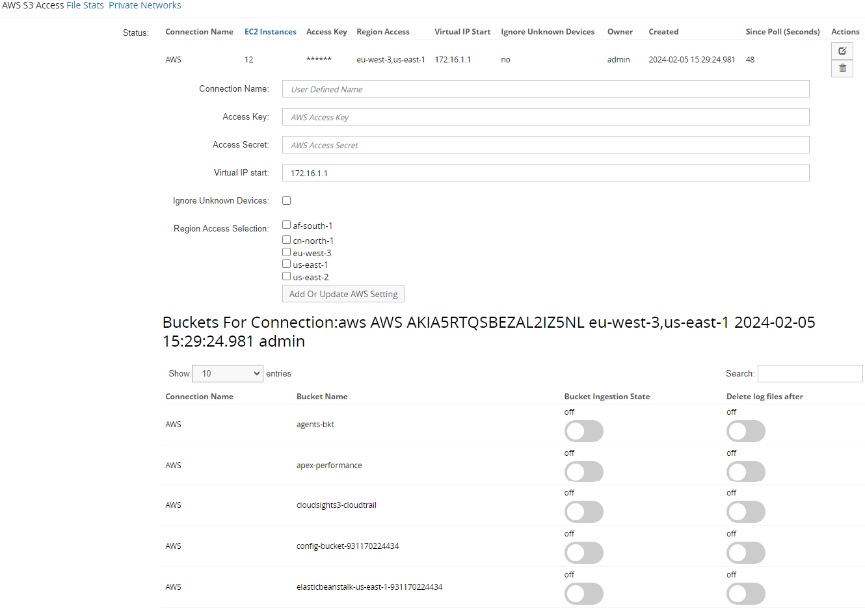Screen dimensions: 865x608
Task: Click Add Or Update AWS Setting button
Action: tap(343, 294)
